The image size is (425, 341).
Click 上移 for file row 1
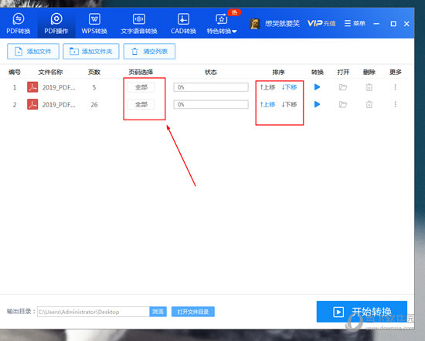click(x=267, y=87)
